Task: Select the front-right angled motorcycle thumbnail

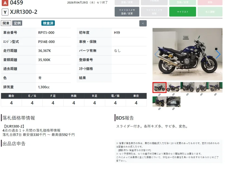Action: tap(187, 87)
